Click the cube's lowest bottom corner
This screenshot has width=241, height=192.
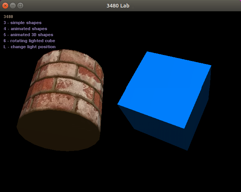pos(187,150)
